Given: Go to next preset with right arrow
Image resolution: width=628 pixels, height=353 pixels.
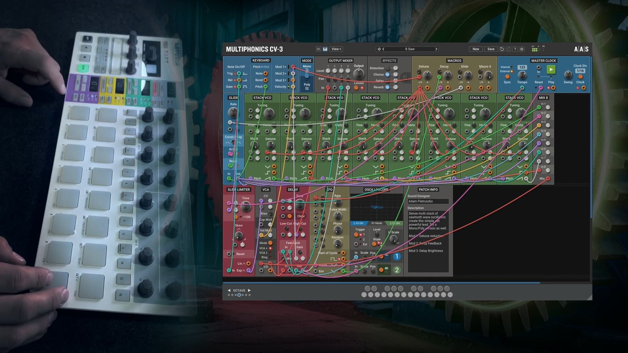Looking at the screenshot, I should [436, 49].
